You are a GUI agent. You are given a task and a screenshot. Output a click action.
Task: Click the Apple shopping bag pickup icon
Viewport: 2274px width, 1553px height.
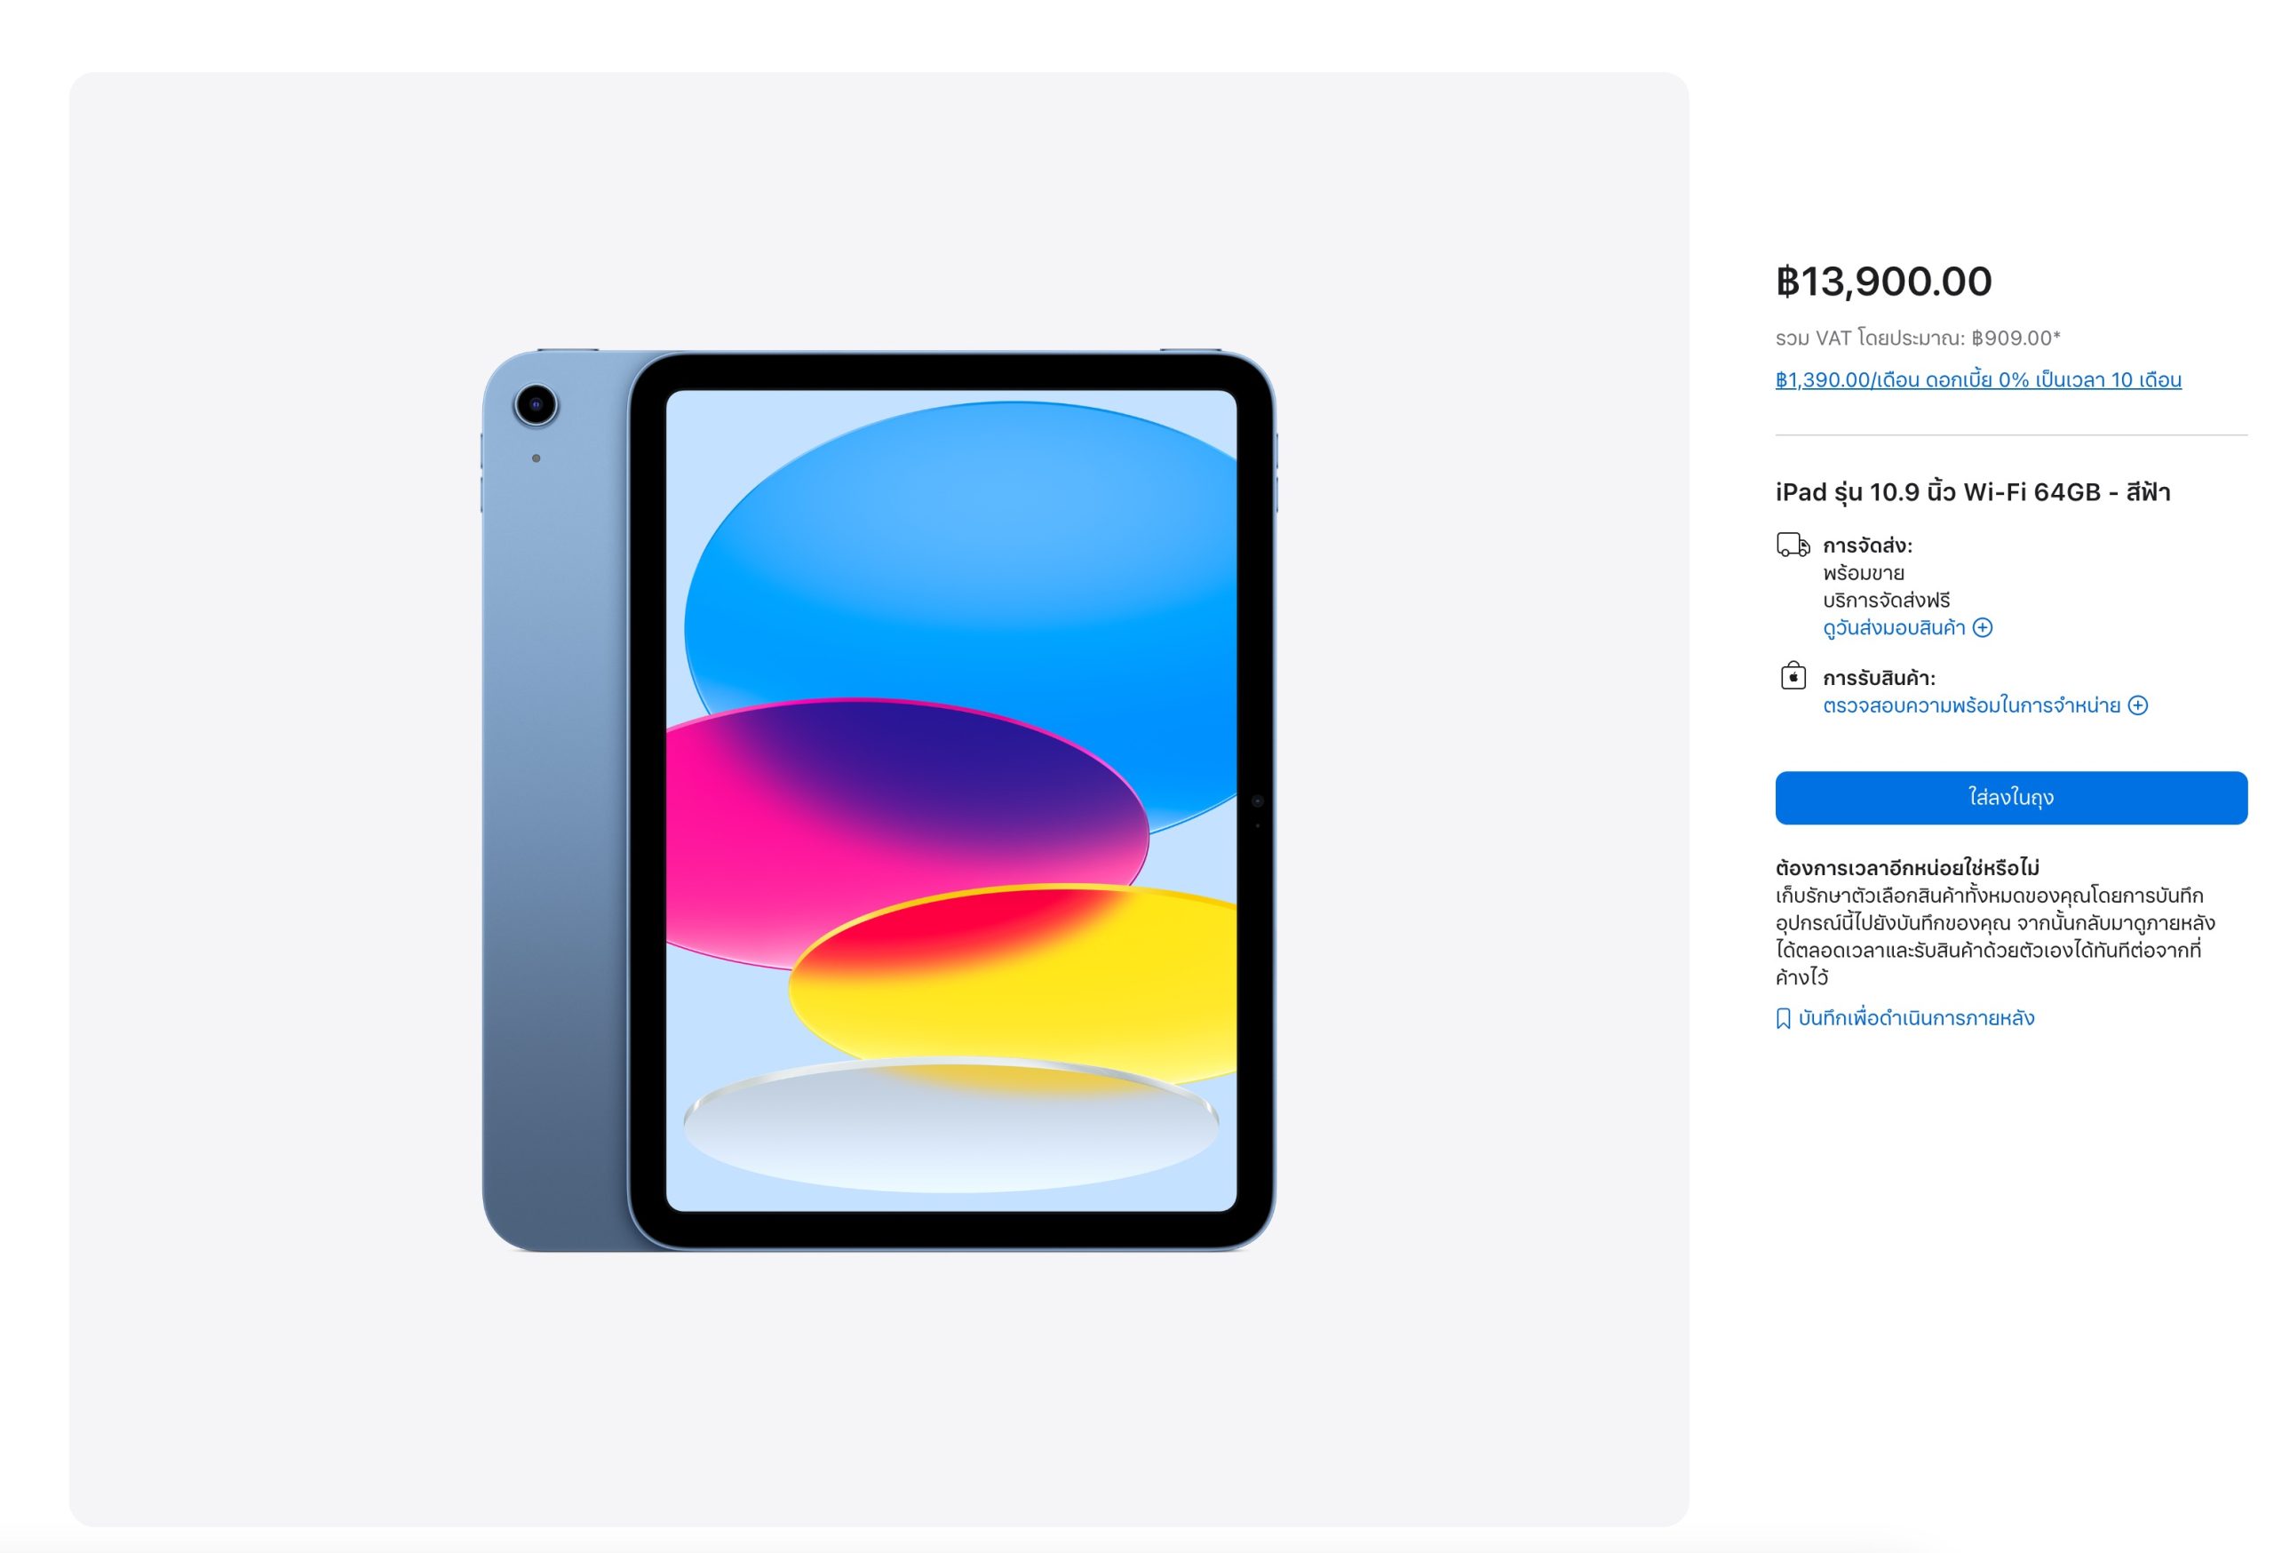[x=1793, y=676]
